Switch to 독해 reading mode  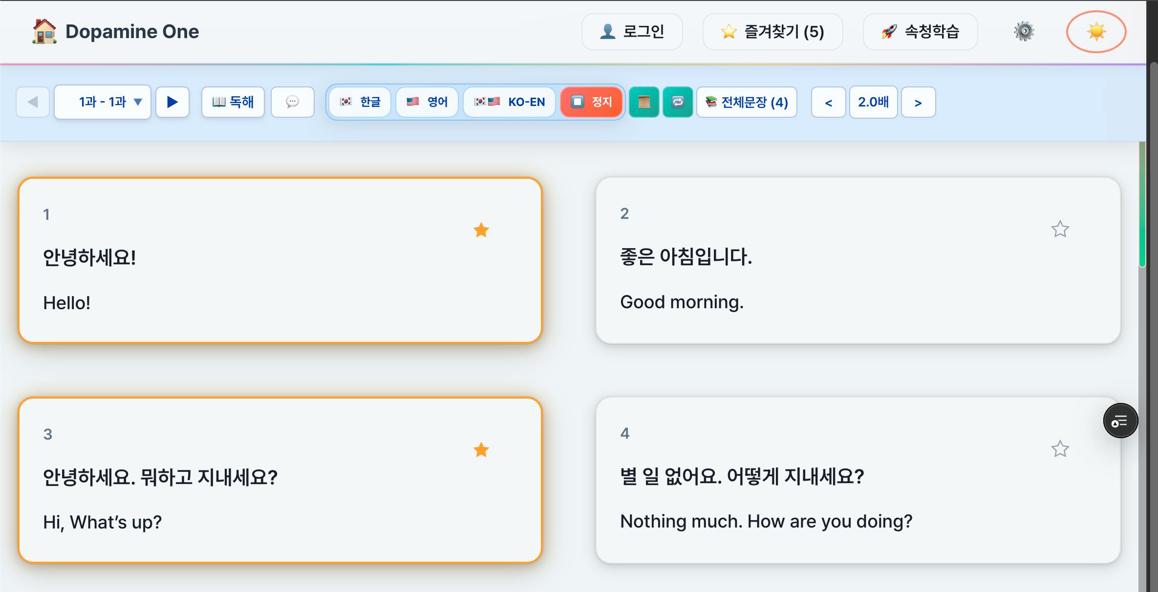coord(233,102)
